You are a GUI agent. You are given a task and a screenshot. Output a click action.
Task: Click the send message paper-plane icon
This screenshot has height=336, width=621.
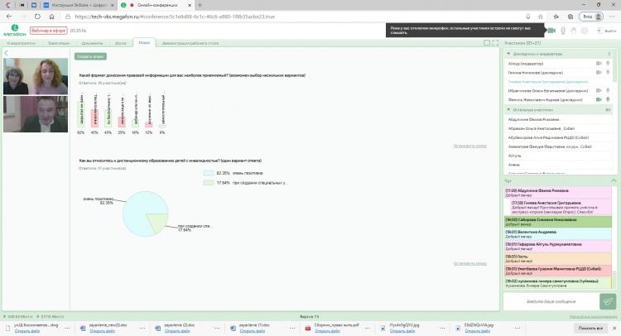[607, 301]
